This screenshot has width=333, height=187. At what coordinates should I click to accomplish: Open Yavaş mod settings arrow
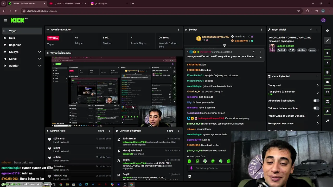[x=318, y=85]
